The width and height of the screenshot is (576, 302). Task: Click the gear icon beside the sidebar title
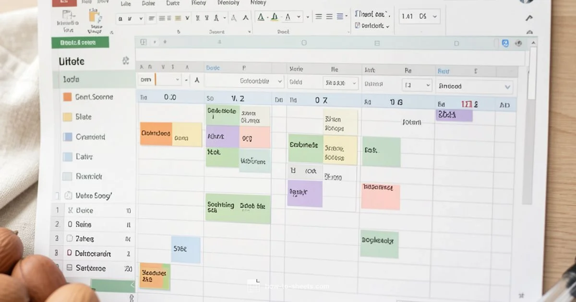tap(126, 61)
